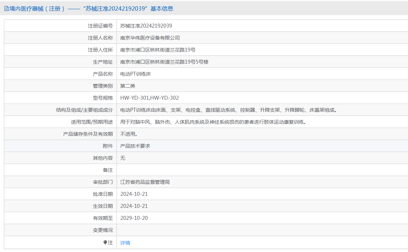The width and height of the screenshot is (408, 252).
Task: Click the 管理类别 label
Action: click(103, 86)
